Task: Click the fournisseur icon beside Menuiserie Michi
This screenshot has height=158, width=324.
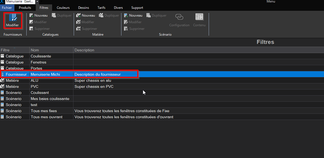Action: coord(3,74)
